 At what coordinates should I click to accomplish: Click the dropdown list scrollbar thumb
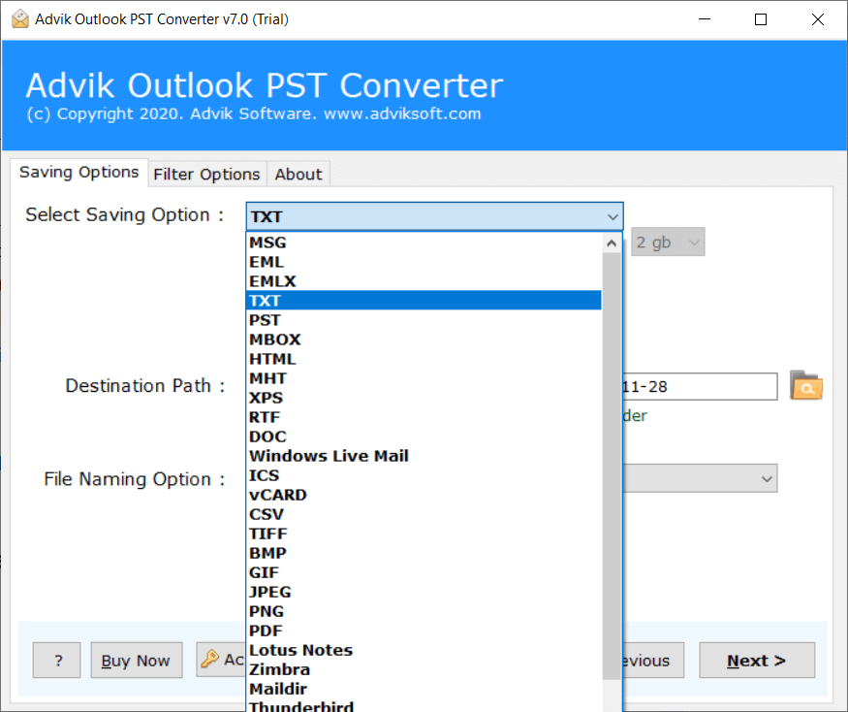tap(612, 466)
